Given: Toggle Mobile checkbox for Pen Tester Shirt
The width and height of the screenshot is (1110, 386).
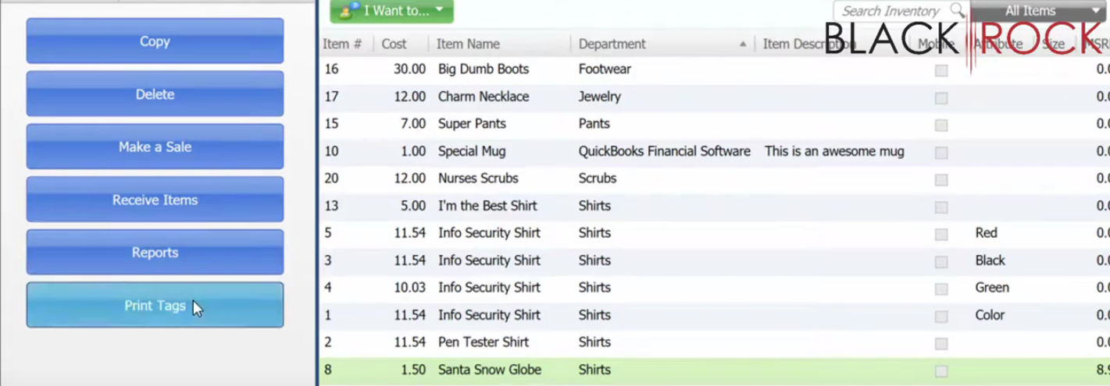Looking at the screenshot, I should (941, 343).
